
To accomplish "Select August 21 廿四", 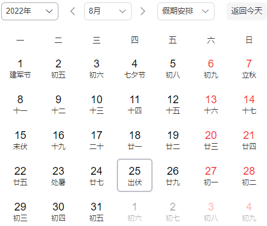I will (249, 141).
